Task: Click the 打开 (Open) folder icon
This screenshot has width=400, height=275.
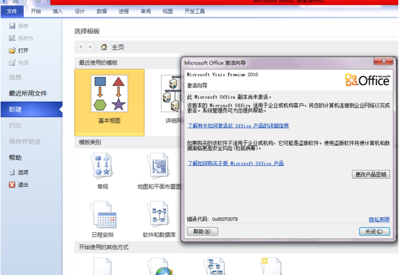Action: tap(12, 50)
